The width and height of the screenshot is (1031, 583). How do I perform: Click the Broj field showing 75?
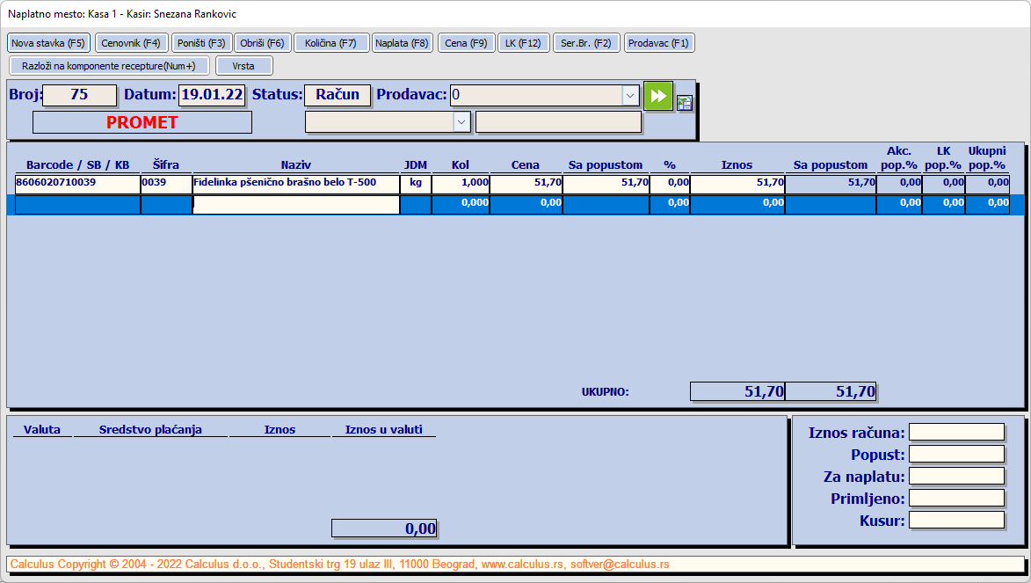[79, 95]
